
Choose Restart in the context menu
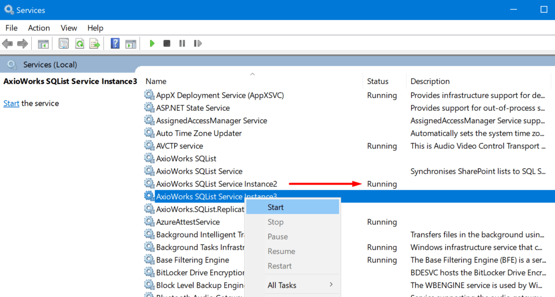[x=293, y=266]
